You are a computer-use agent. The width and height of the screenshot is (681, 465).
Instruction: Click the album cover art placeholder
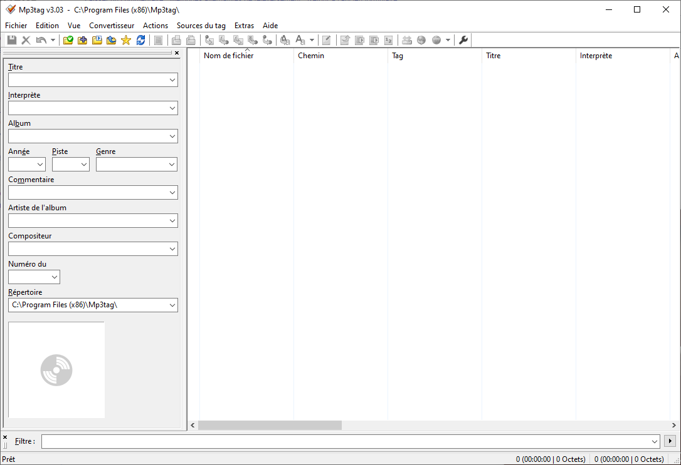(56, 370)
